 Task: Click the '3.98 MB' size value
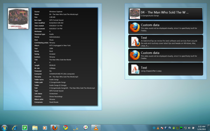pos(52,17)
